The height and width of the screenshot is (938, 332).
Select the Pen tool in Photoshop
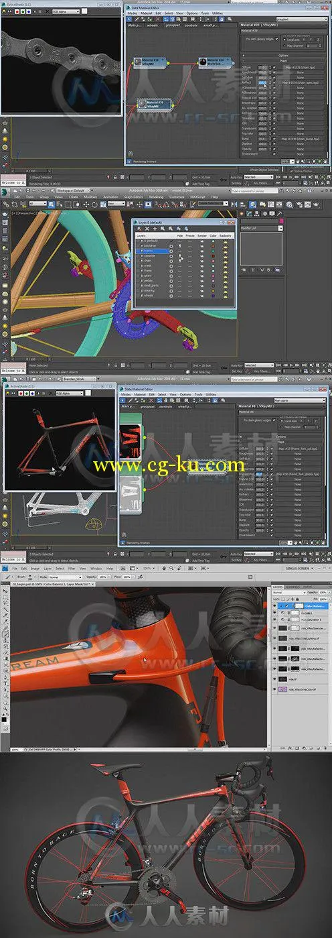(5, 678)
